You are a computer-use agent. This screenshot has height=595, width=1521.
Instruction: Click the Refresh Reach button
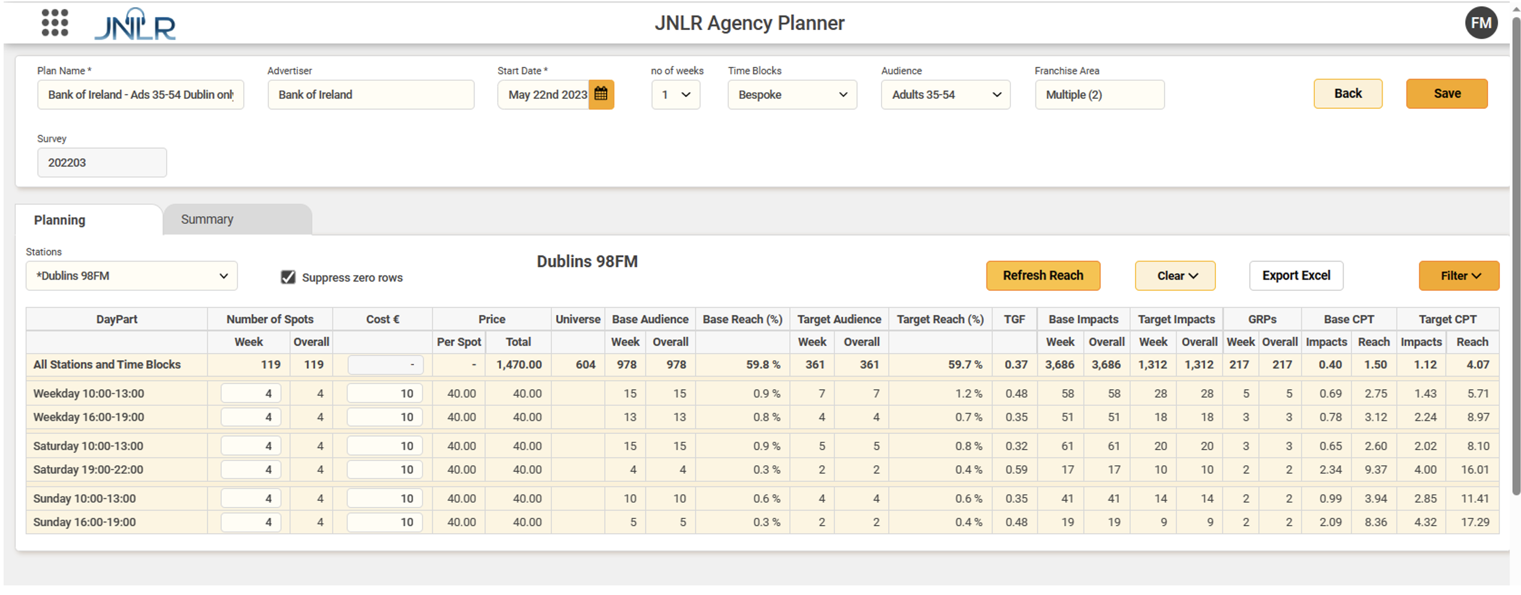1043,275
